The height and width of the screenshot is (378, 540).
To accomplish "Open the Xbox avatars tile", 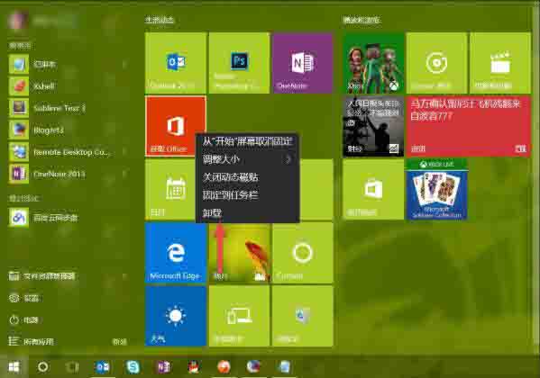I will (373, 63).
